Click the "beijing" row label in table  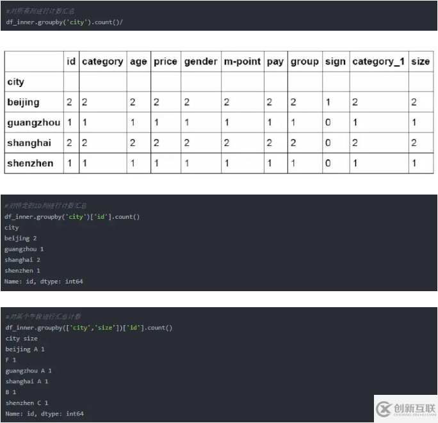click(x=23, y=102)
